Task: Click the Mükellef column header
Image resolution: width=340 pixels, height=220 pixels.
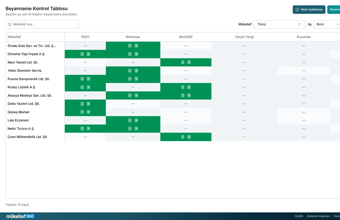Action: tap(14, 37)
